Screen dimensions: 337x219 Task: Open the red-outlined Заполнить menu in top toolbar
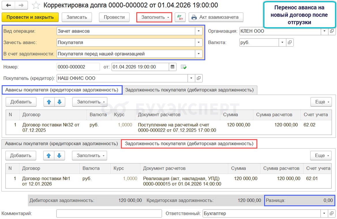(x=154, y=17)
